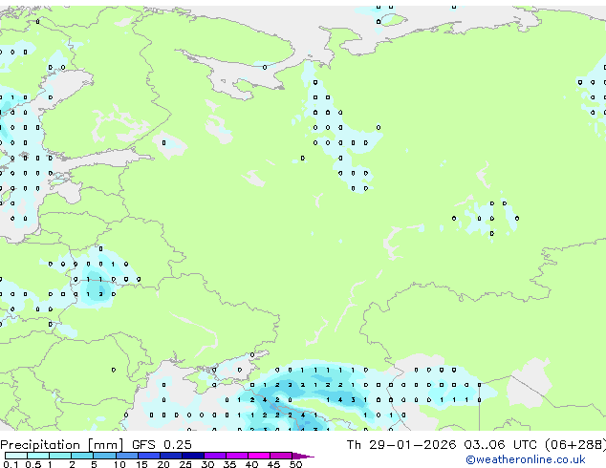Screen dimensions: 606x468
Task: Click the '30' legend scale label
Action: (x=207, y=464)
